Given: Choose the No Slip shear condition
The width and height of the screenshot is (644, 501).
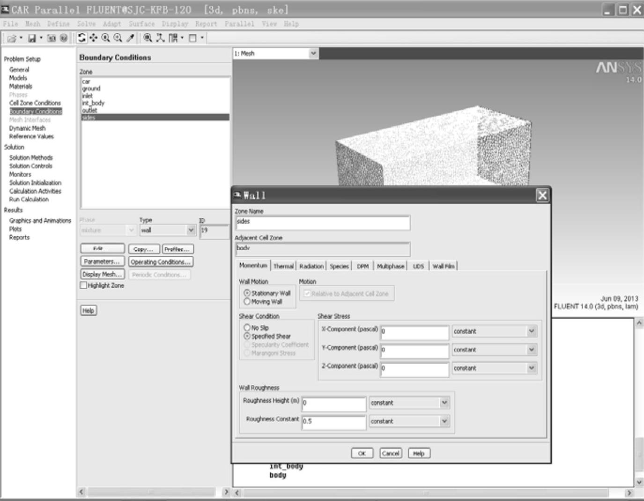Looking at the screenshot, I should pos(247,328).
